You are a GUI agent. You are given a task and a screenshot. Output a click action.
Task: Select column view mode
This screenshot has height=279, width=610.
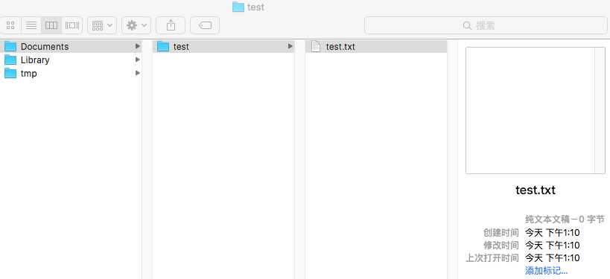[x=51, y=25]
